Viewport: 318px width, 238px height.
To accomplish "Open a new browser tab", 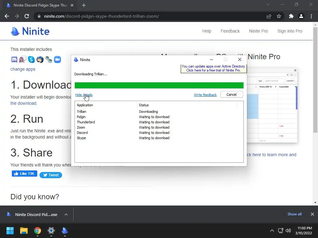I will click(84, 5).
